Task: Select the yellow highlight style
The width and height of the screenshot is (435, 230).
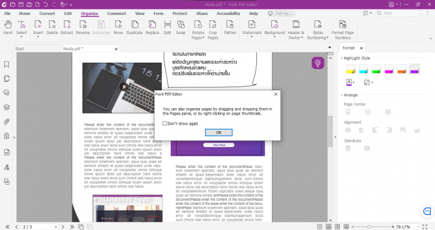Action: click(351, 69)
